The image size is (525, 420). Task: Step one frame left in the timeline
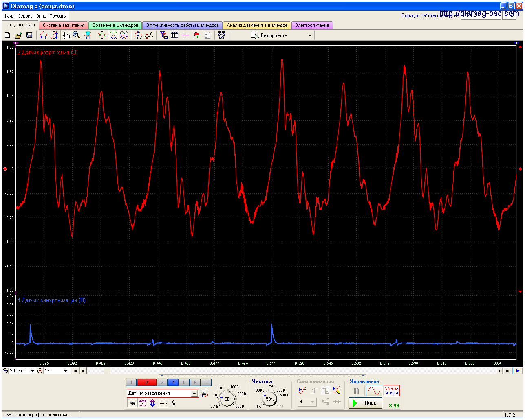(83, 371)
